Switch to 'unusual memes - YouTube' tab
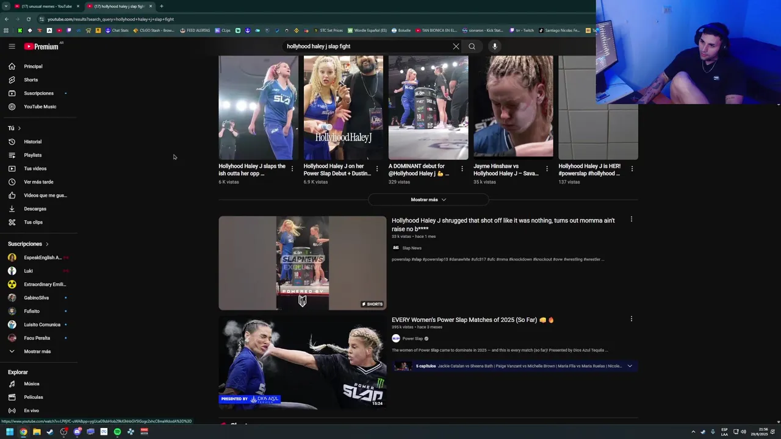The width and height of the screenshot is (781, 439). coord(46,6)
